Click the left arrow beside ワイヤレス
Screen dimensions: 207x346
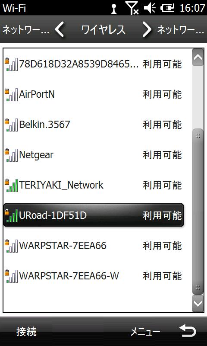pyautogui.click(x=60, y=30)
